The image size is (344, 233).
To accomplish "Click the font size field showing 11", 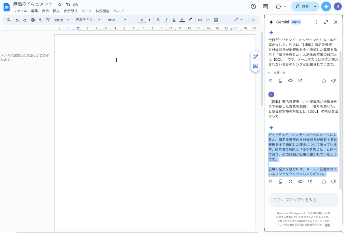I will 142,20.
